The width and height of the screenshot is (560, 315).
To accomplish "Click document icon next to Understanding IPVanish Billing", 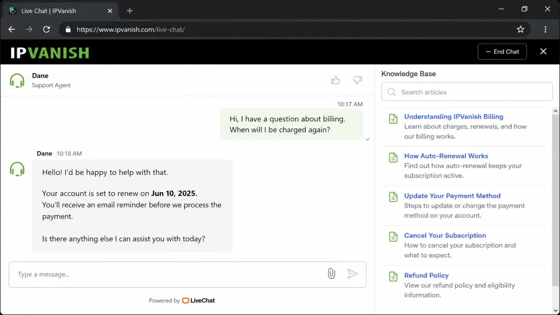I will [393, 119].
